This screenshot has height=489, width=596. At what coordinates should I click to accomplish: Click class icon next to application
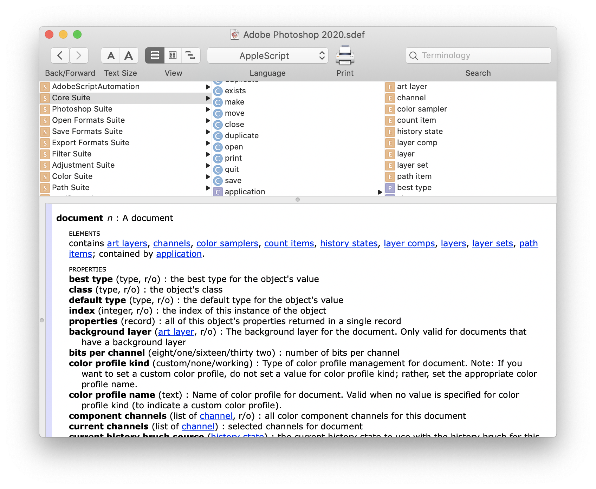(x=218, y=192)
